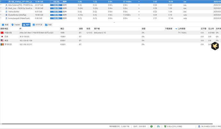Switch to the Tracker tab
The height and width of the screenshot is (129, 221).
coord(15,24)
